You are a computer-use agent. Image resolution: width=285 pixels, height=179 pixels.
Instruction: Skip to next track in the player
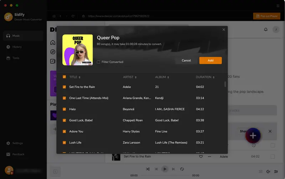click(173, 169)
